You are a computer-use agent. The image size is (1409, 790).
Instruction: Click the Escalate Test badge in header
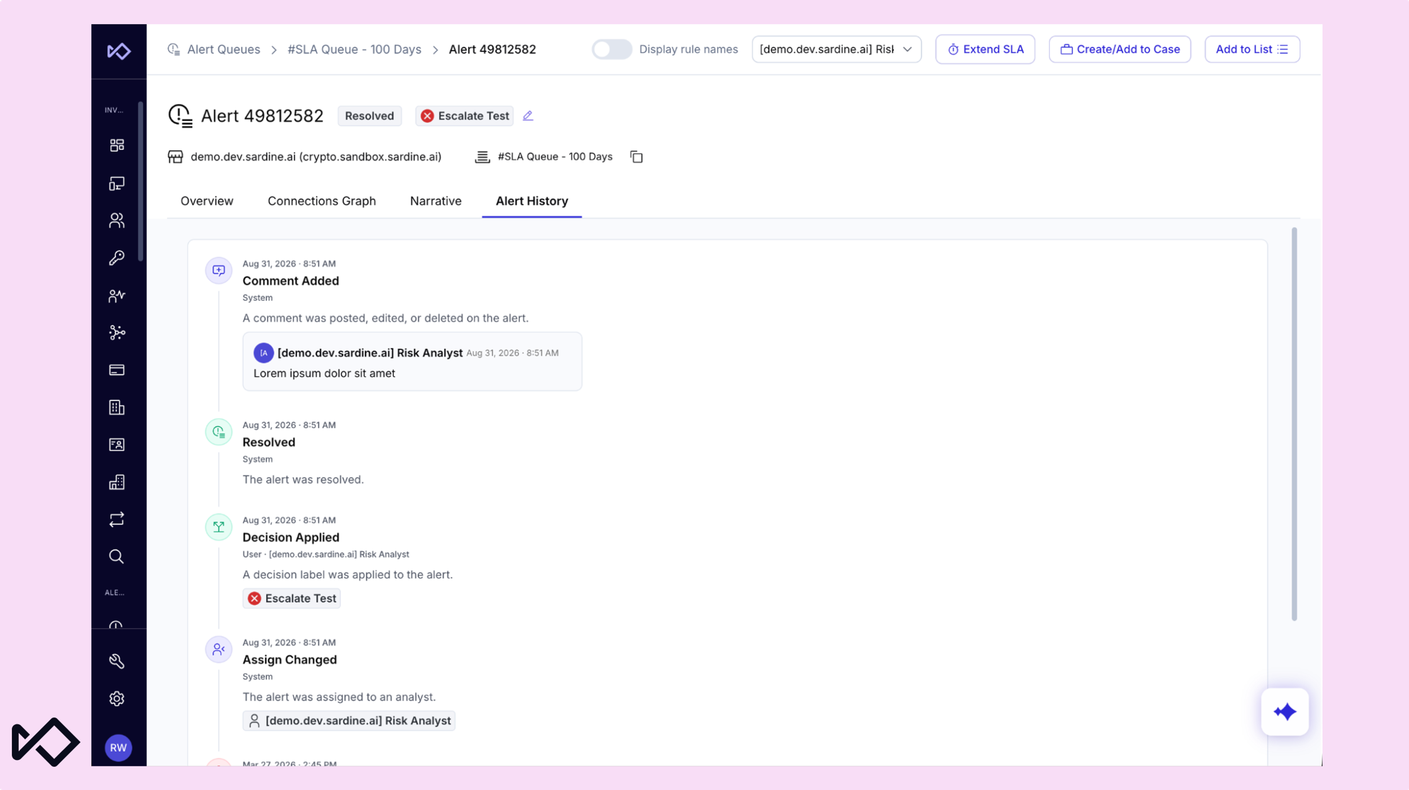[464, 116]
